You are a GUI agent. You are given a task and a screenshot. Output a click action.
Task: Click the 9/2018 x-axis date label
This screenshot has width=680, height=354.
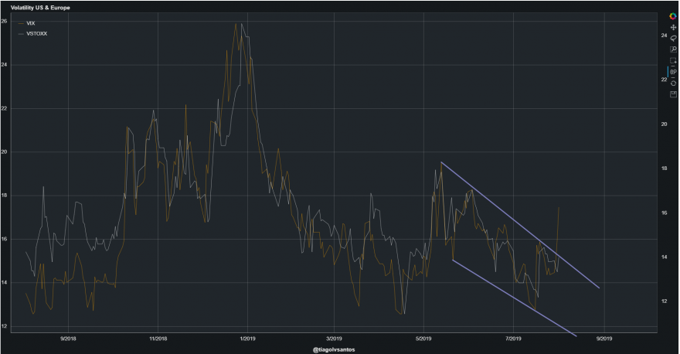(x=68, y=339)
